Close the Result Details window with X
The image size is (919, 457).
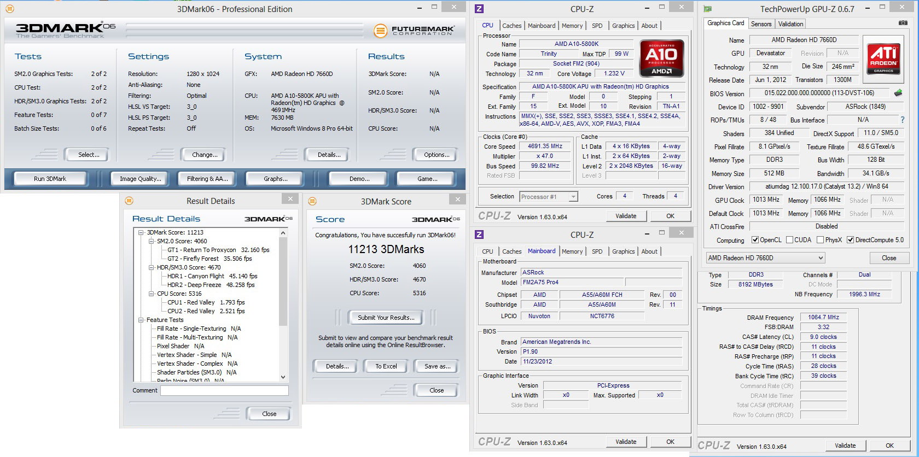tap(290, 199)
